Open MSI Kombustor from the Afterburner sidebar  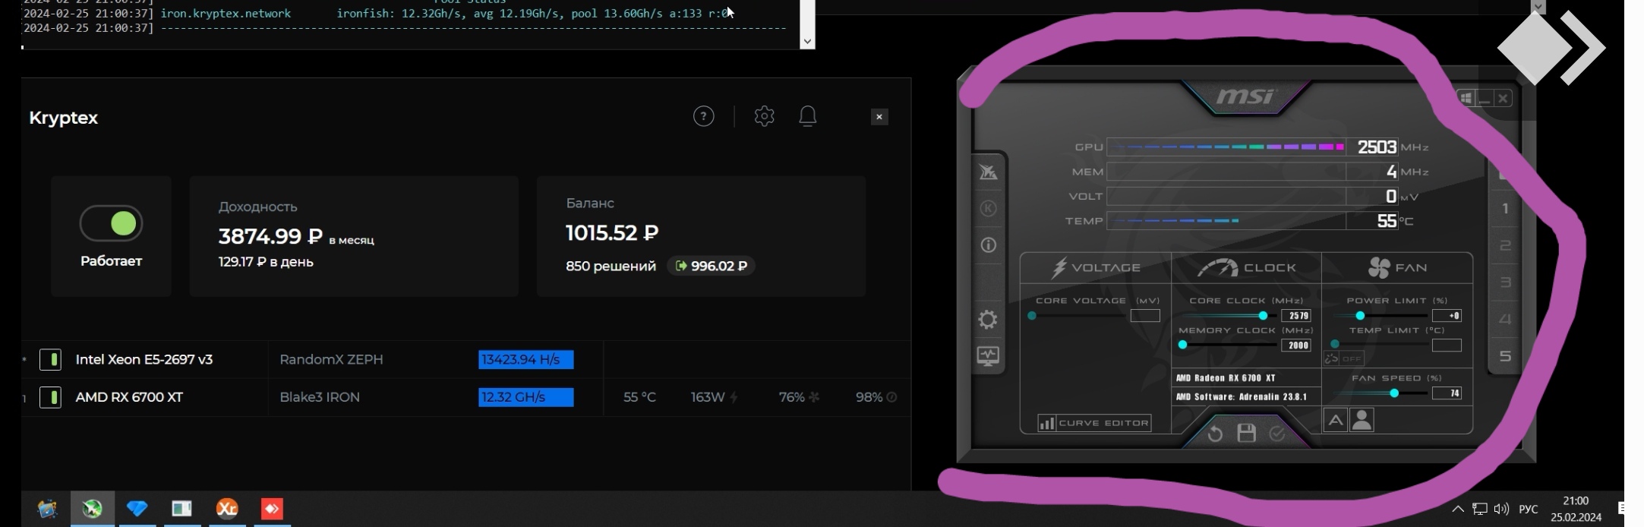pyautogui.click(x=988, y=172)
